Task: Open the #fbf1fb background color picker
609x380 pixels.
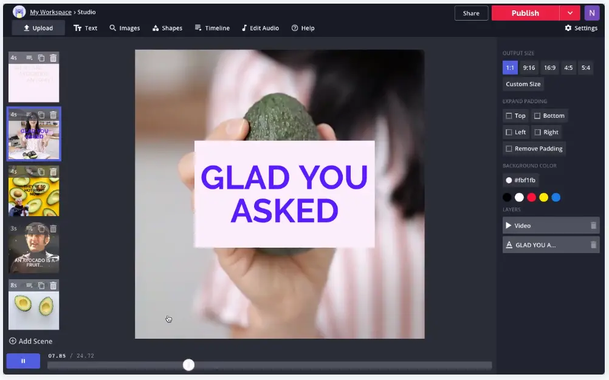Action: click(520, 180)
